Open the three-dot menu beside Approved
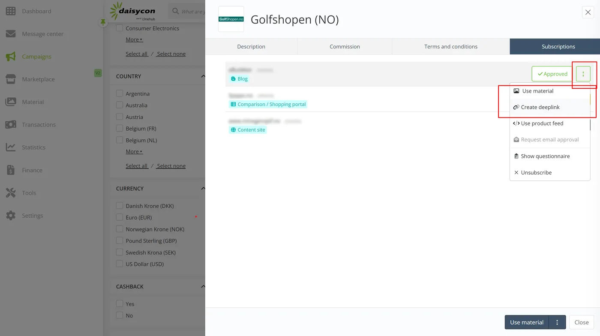The image size is (600, 336). coord(583,74)
